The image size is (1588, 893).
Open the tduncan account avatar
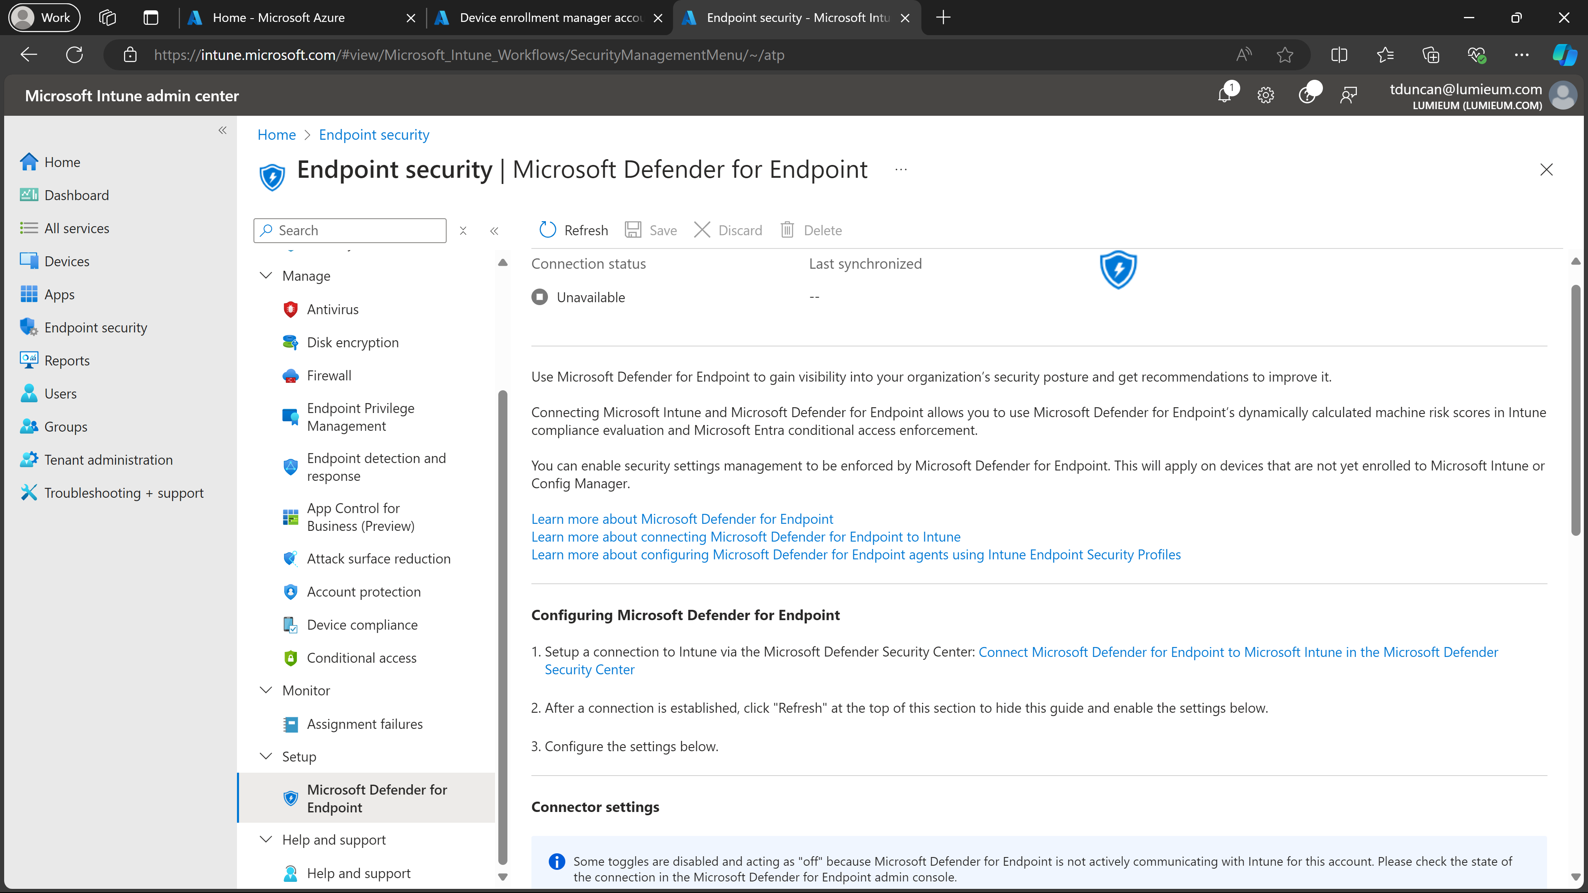[x=1562, y=96]
